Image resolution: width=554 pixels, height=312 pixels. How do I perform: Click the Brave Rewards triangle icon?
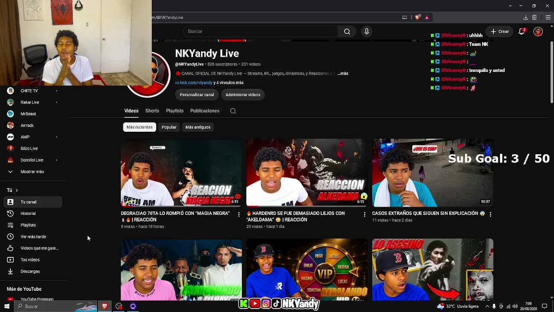point(427,17)
